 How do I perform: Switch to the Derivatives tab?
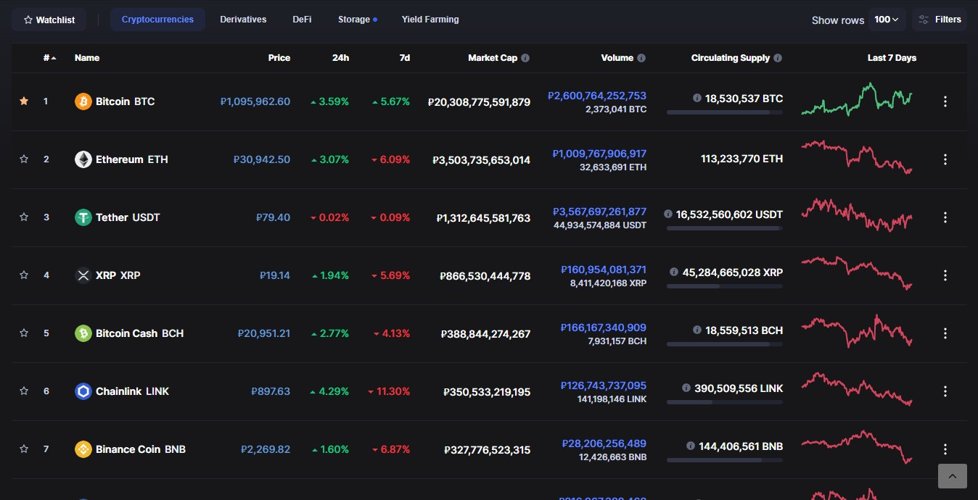point(243,20)
